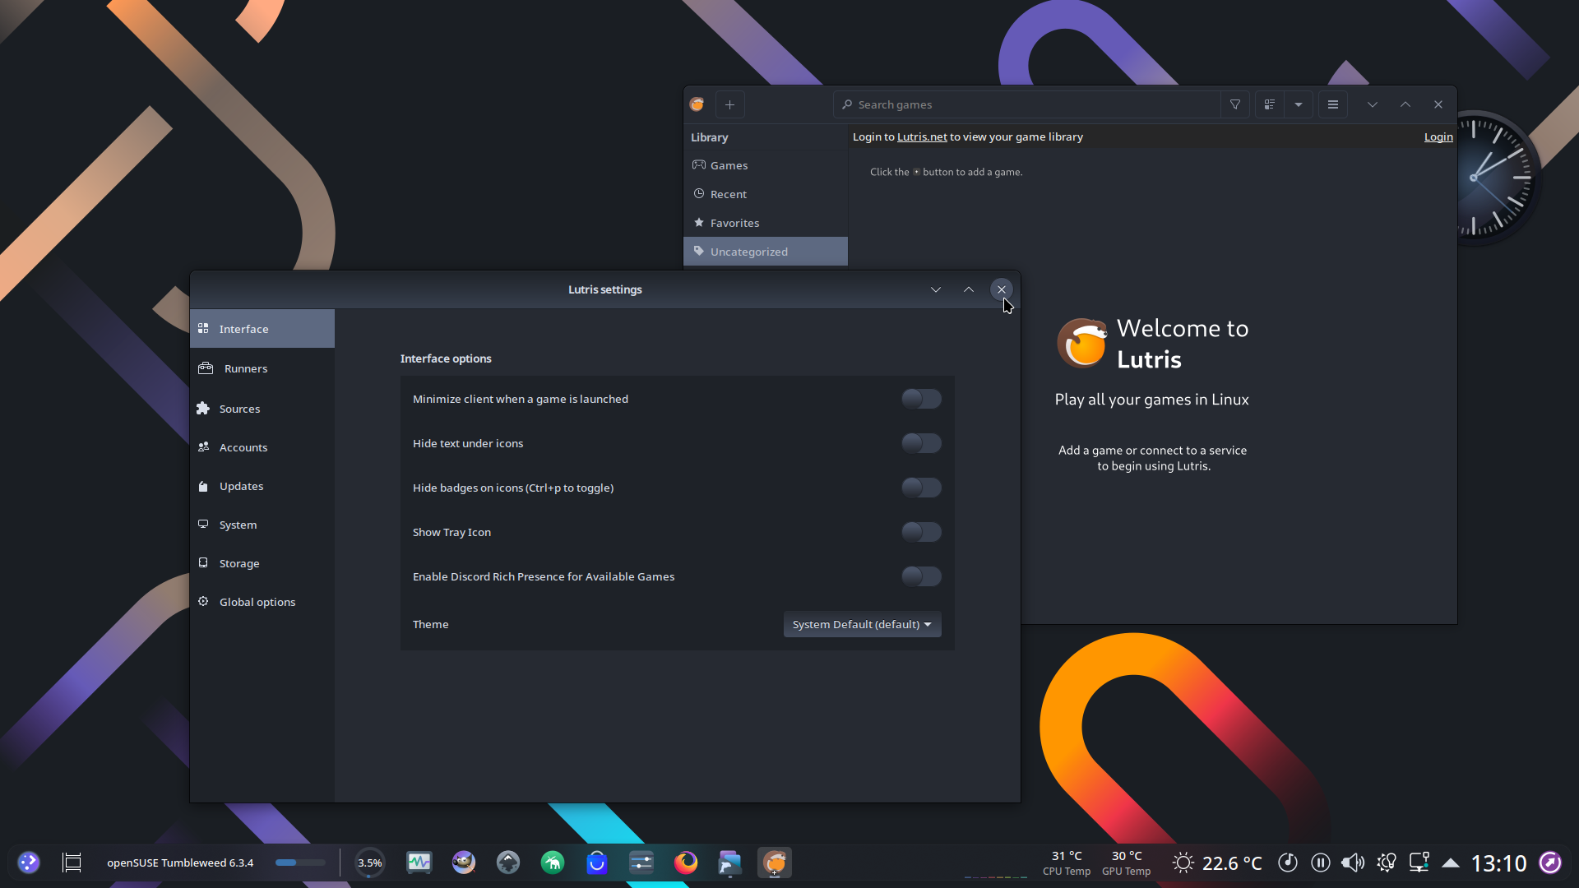Select Favorites in the Library sidebar
Viewport: 1579px width, 888px height.
click(x=766, y=223)
